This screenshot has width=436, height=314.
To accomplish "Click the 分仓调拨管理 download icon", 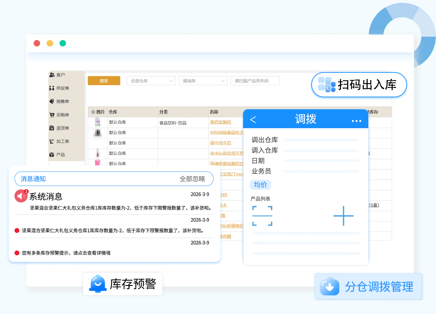I will 329,286.
